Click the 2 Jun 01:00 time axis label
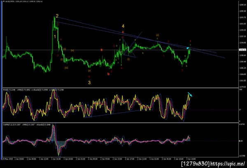247x168 pixels. (x=81, y=159)
